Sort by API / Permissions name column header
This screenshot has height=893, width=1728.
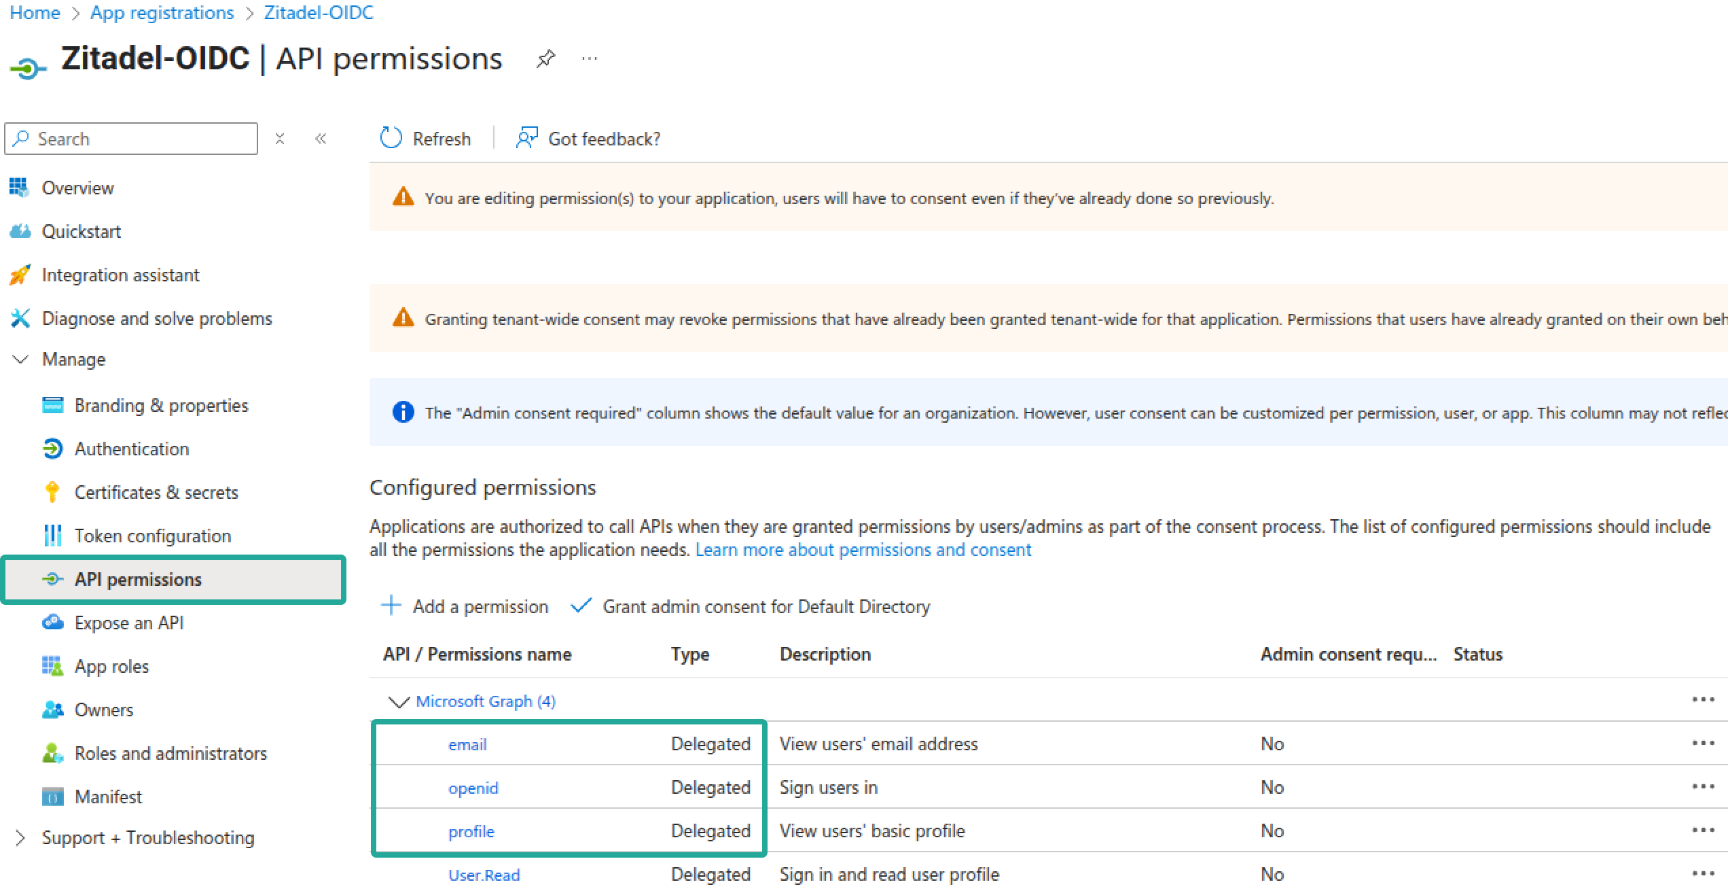tap(477, 654)
